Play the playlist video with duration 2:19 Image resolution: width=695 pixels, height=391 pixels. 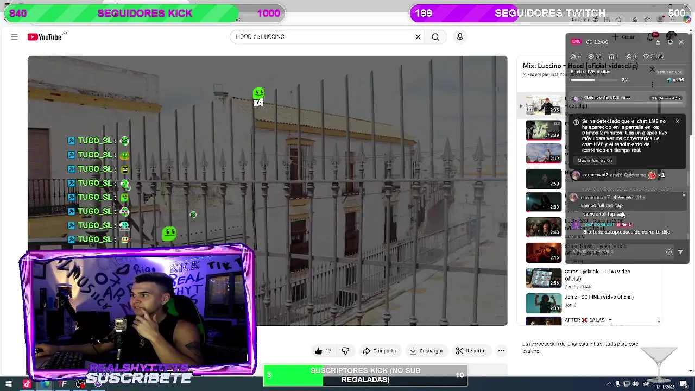point(544,153)
